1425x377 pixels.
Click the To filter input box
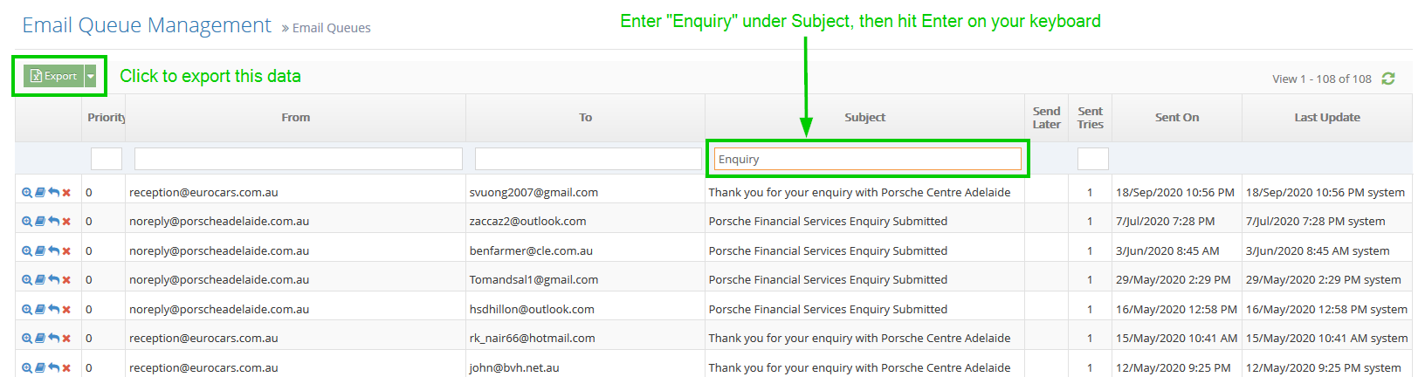[588, 159]
